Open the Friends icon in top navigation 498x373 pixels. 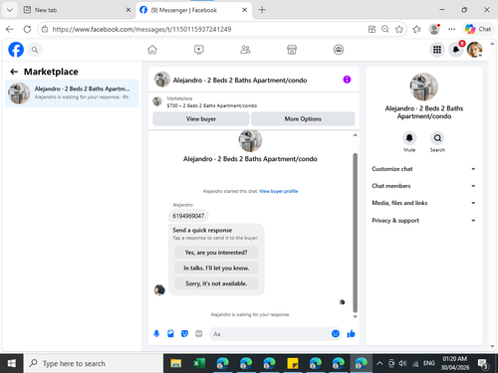(245, 50)
